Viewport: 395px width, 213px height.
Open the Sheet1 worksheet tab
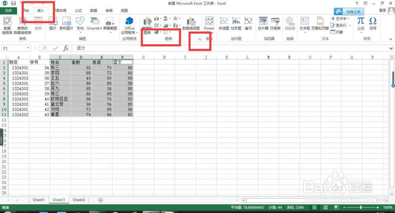point(39,200)
